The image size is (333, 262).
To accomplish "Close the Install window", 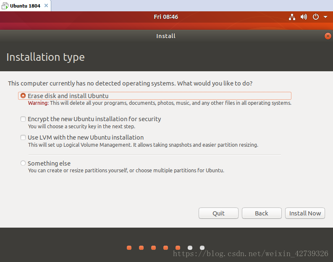I will click(x=328, y=36).
